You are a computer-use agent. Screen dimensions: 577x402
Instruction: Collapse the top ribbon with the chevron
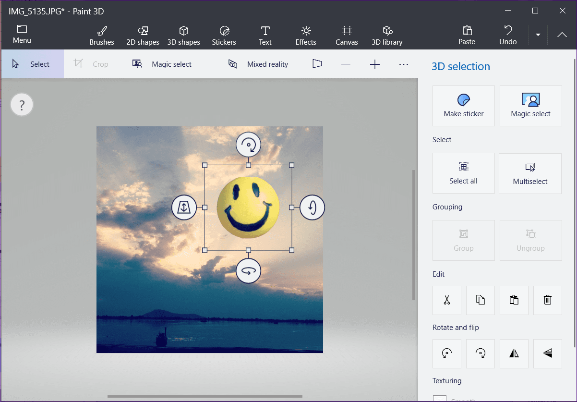(x=562, y=35)
